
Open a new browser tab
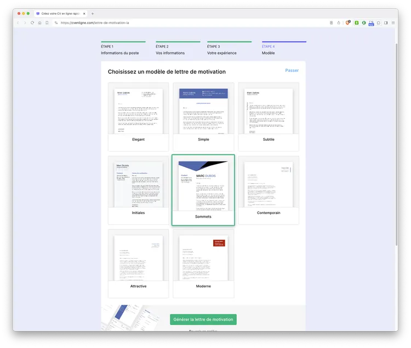coord(93,14)
